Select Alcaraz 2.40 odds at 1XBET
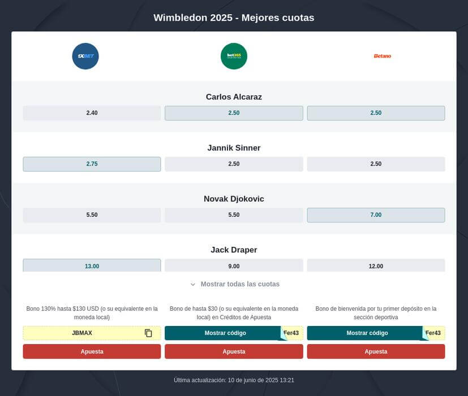 [x=92, y=113]
